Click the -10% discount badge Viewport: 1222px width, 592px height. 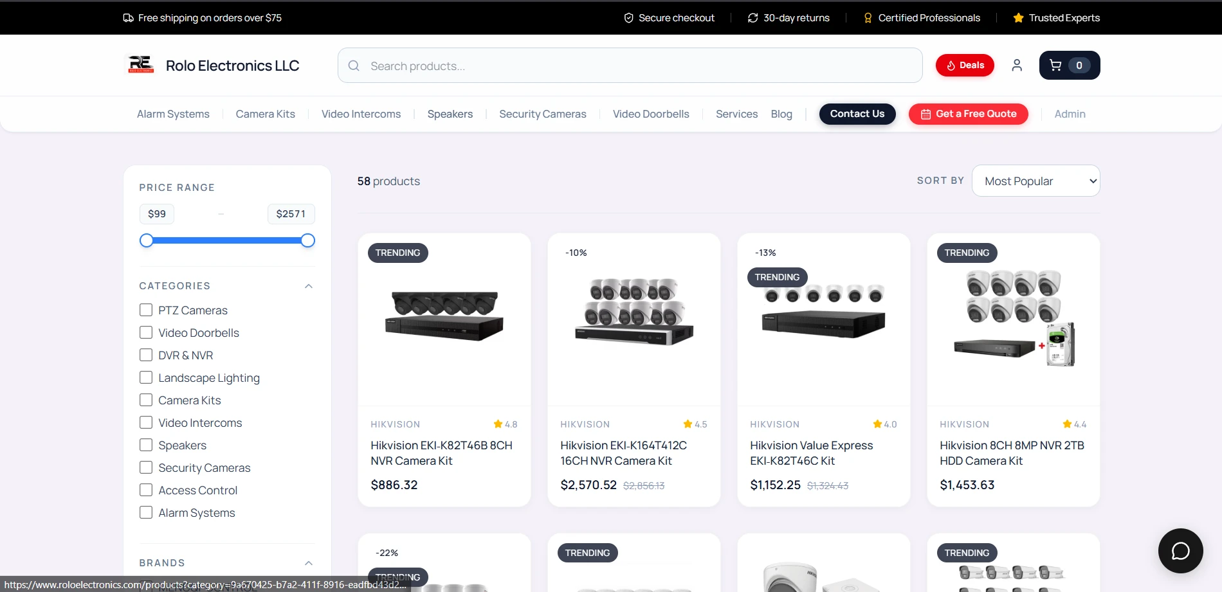pyautogui.click(x=576, y=253)
